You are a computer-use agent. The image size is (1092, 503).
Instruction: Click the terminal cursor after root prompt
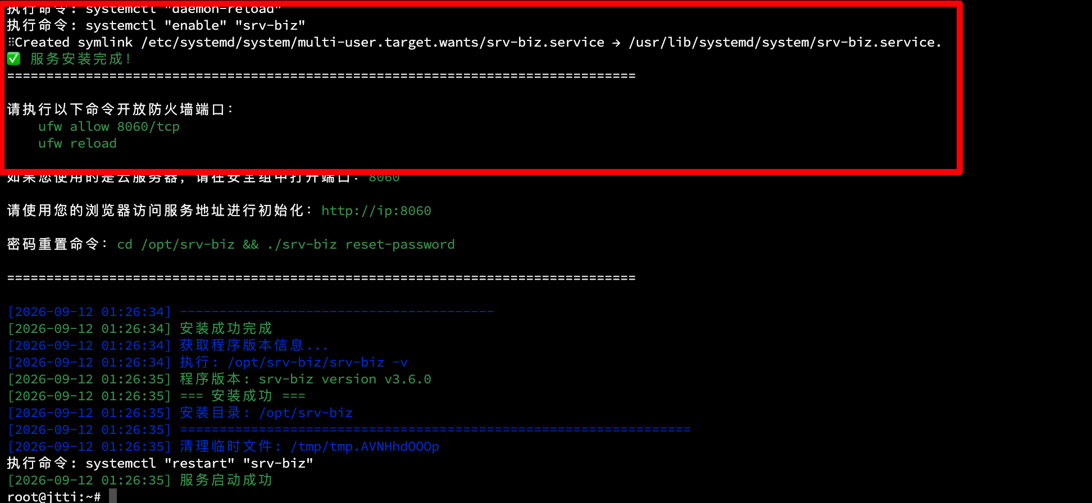pyautogui.click(x=113, y=496)
